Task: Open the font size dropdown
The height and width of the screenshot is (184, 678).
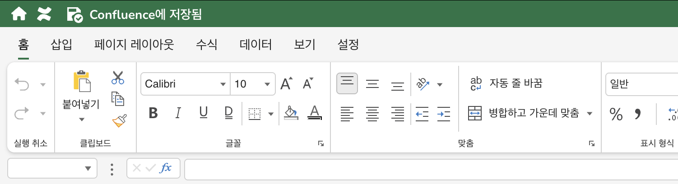Action: [267, 84]
